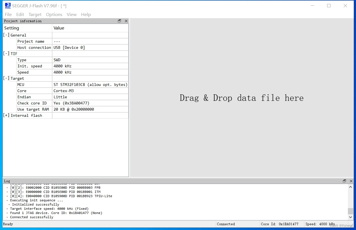
Task: Click the ITM log line
Action: tap(53, 192)
